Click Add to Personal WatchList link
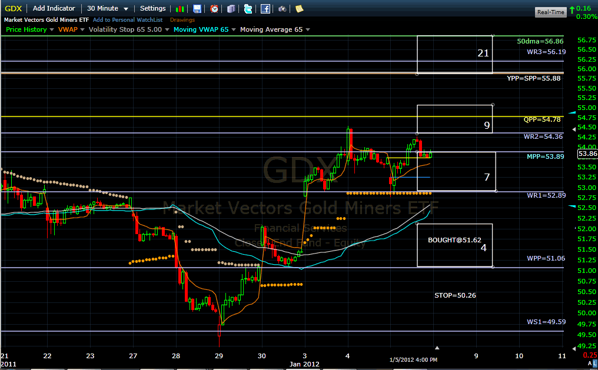The image size is (598, 370). [x=128, y=20]
